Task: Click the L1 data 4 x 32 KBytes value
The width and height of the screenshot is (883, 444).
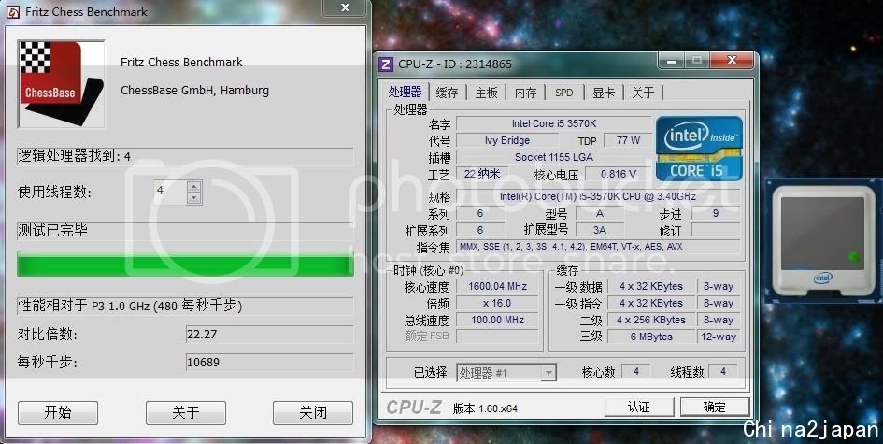Action: click(651, 286)
